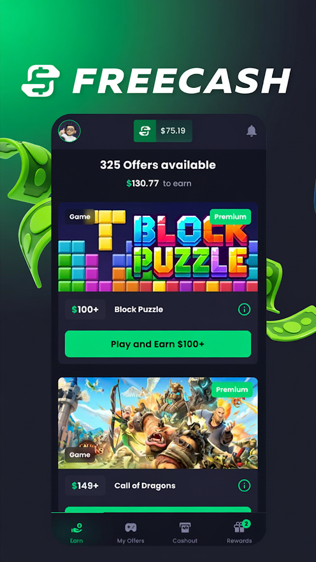Click the Premium badge on Block Puzzle

(230, 217)
